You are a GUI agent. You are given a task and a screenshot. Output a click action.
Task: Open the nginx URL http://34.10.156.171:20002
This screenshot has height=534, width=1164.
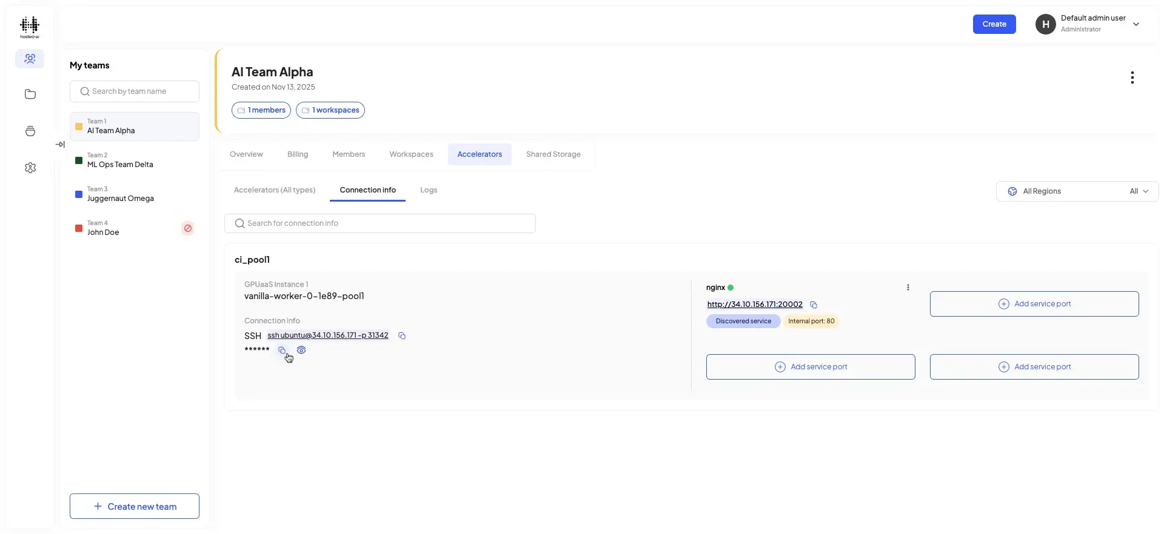point(755,305)
